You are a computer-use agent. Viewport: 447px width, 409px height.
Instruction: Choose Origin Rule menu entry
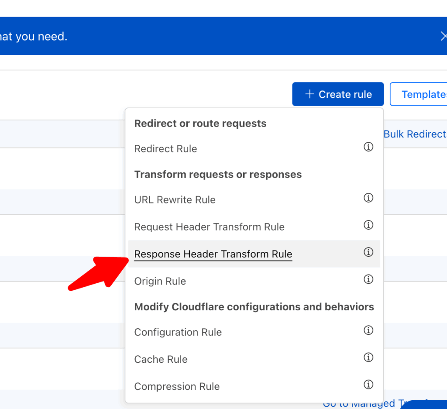tap(160, 281)
